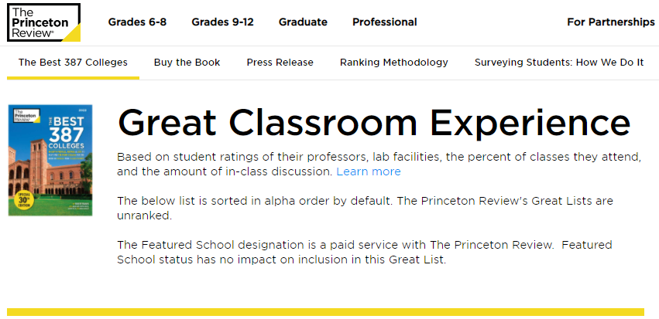Open the Press Release tab
Viewport: 659px width, 319px height.
(x=280, y=63)
